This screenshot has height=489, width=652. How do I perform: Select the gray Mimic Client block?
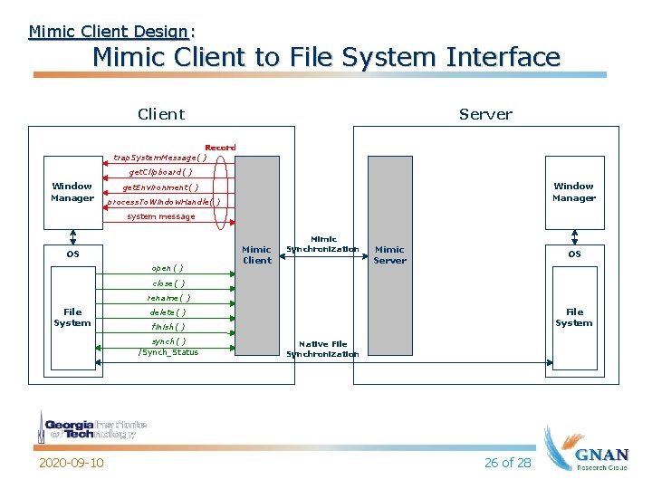point(257,255)
